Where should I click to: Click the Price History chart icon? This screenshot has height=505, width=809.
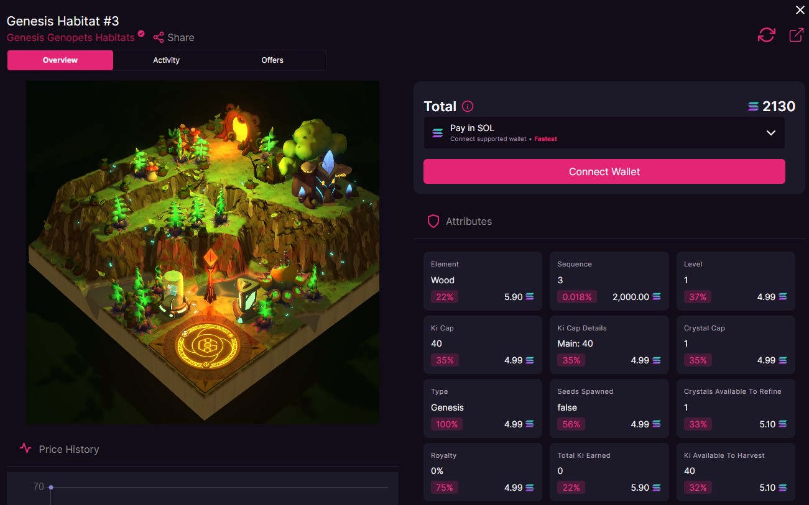[25, 448]
